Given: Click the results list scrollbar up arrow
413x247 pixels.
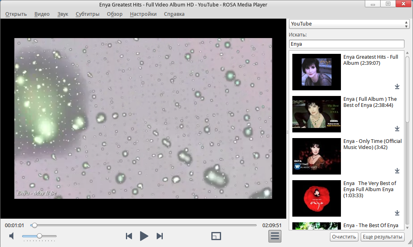Looking at the screenshot, I should pyautogui.click(x=407, y=53).
